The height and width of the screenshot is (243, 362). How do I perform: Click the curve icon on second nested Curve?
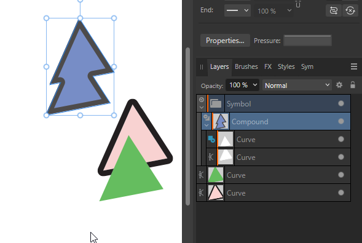click(211, 157)
